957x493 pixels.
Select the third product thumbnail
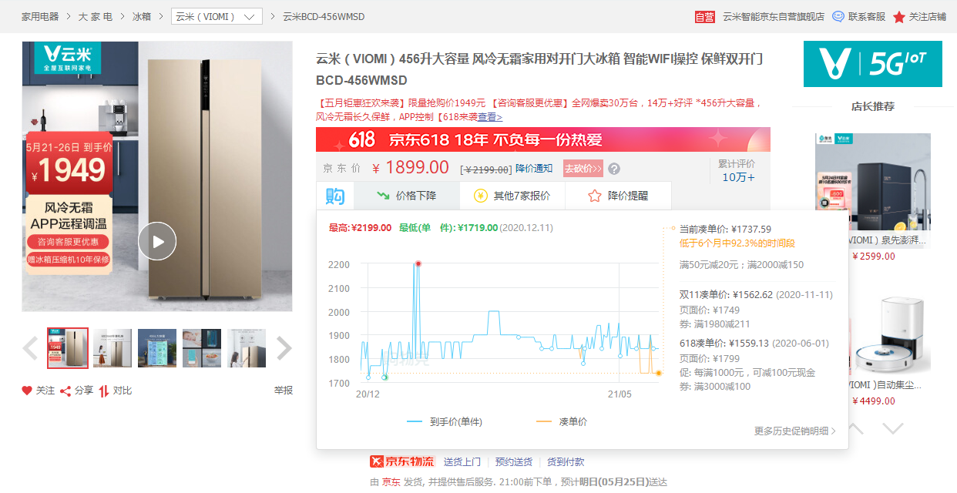pos(157,348)
